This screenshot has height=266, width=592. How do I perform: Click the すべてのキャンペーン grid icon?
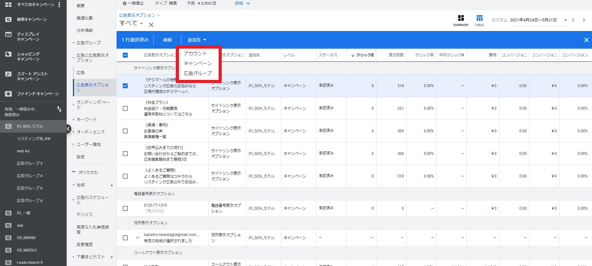click(8, 5)
